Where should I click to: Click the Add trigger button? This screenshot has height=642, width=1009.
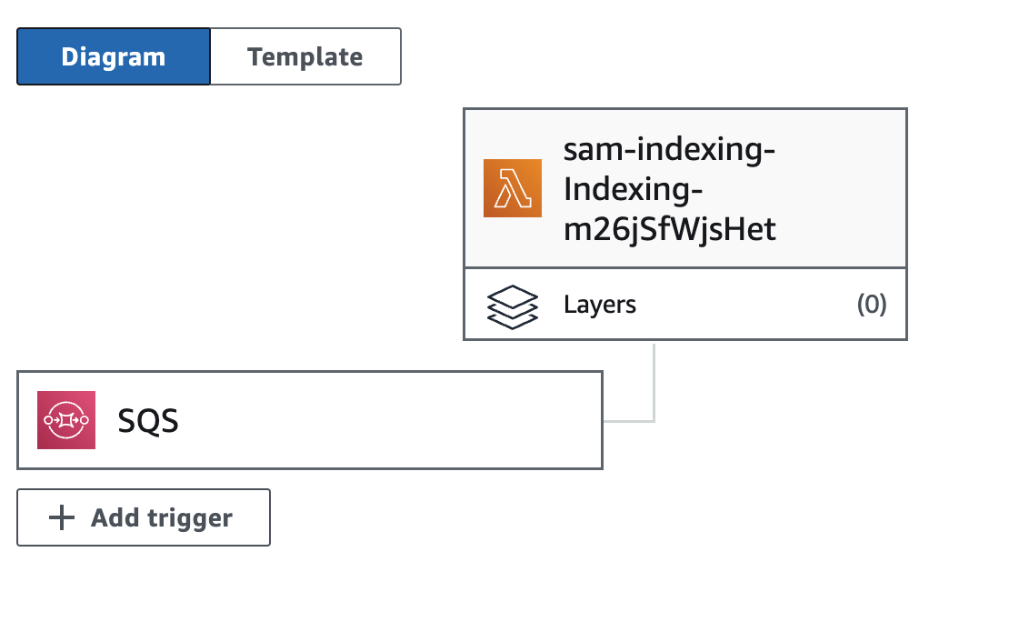click(x=144, y=517)
